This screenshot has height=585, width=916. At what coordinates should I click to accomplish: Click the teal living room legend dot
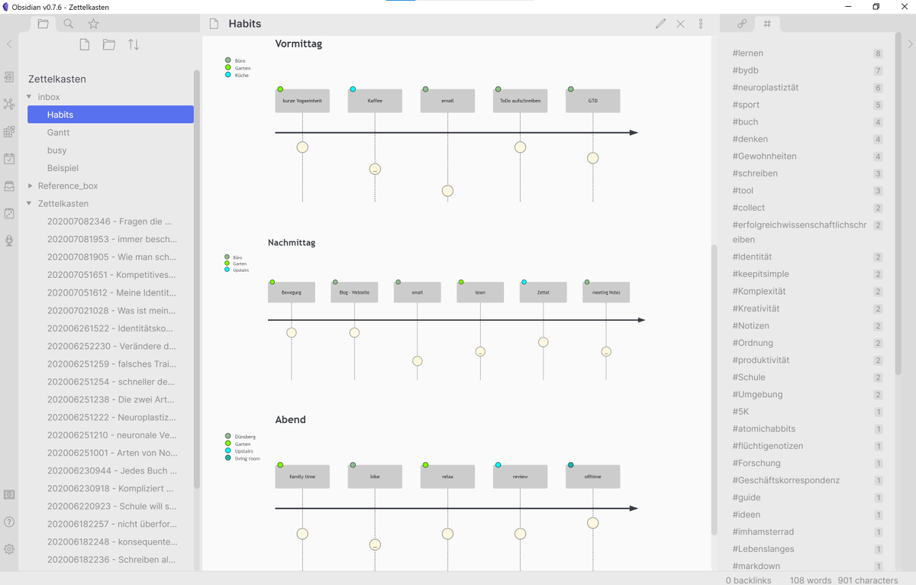click(228, 458)
